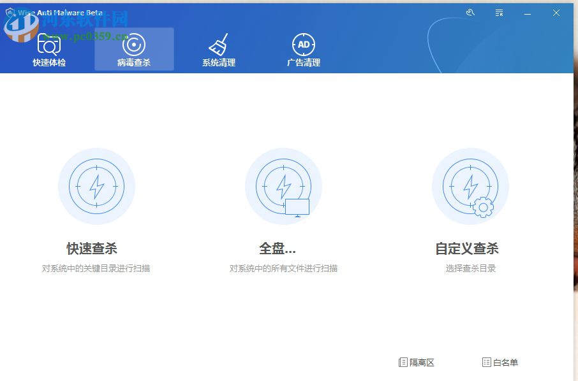
Task: Open settings with the wrench icon
Action: click(470, 12)
